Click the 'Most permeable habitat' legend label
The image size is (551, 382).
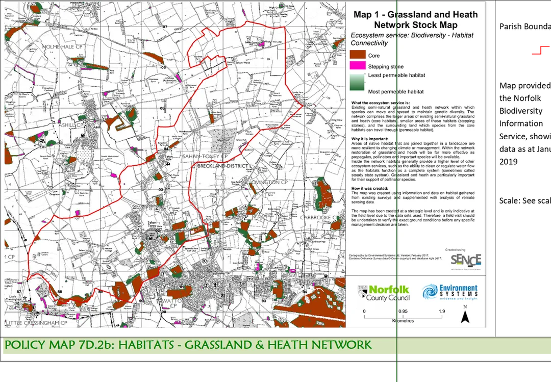[x=396, y=92]
